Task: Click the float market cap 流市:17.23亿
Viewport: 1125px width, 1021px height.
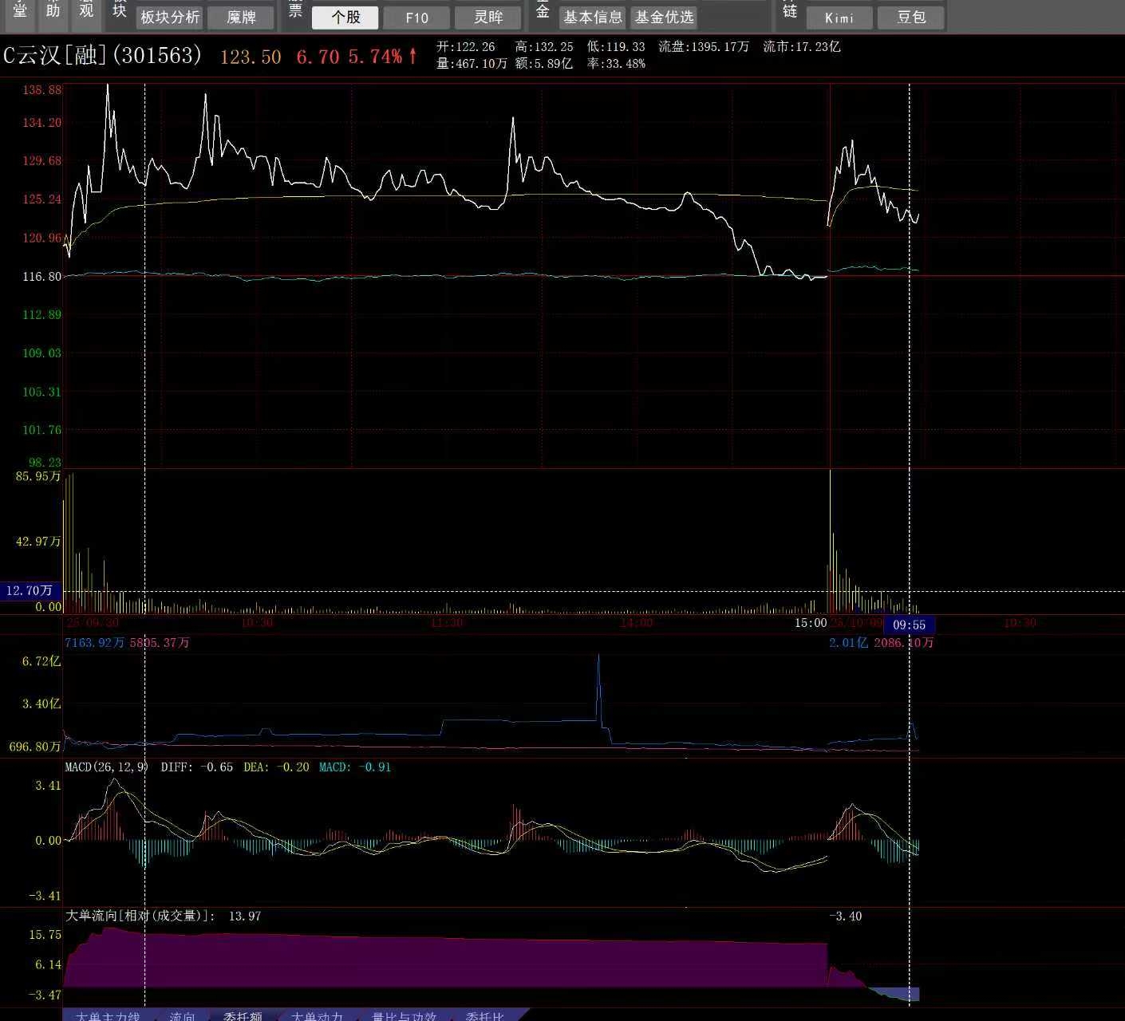Action: pyautogui.click(x=802, y=47)
